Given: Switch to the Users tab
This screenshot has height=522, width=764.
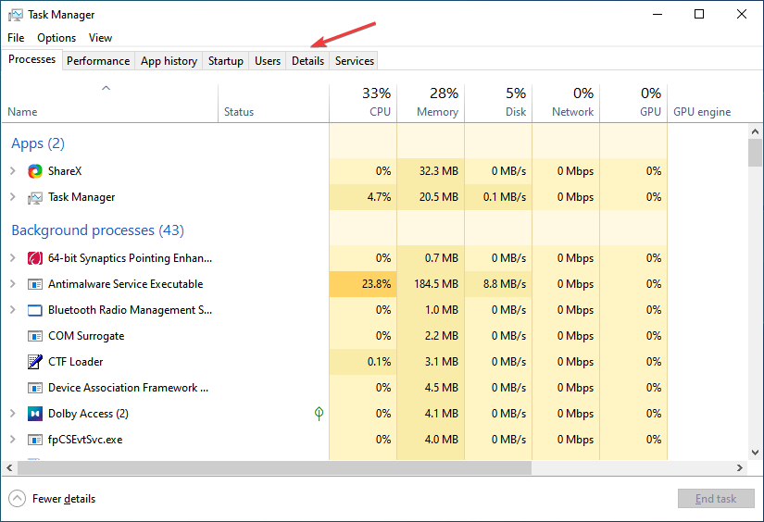Looking at the screenshot, I should [268, 61].
